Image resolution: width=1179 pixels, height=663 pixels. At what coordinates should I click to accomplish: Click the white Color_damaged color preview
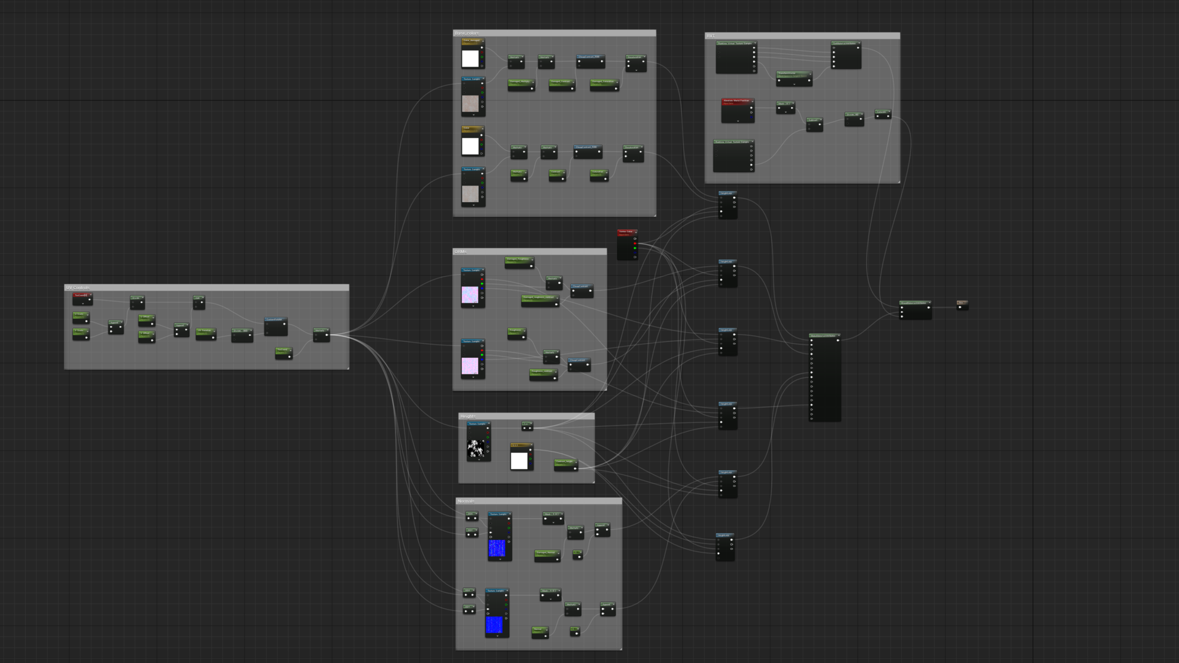tap(470, 58)
